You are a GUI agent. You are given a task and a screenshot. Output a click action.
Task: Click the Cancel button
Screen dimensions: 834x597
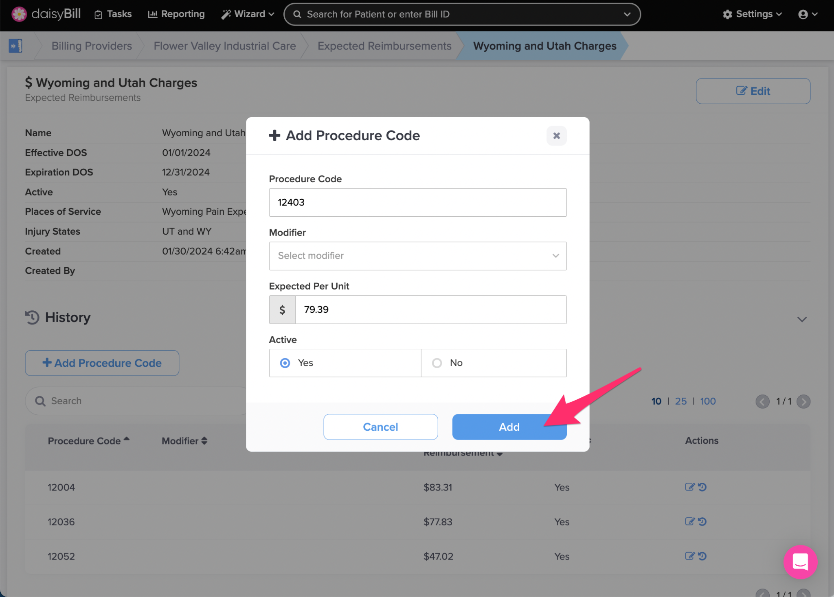(380, 427)
